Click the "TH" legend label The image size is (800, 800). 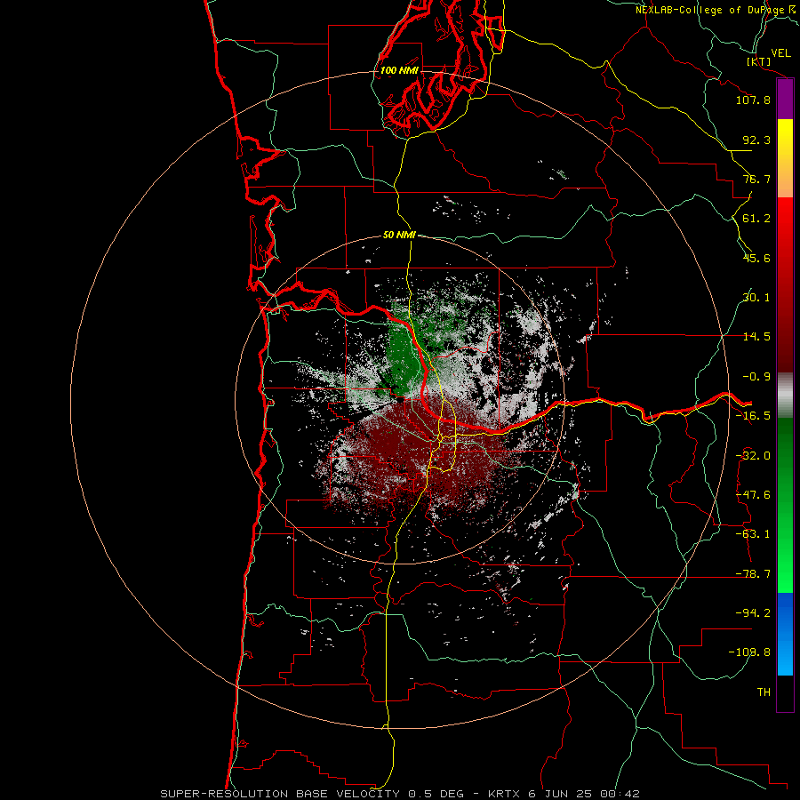tap(764, 692)
